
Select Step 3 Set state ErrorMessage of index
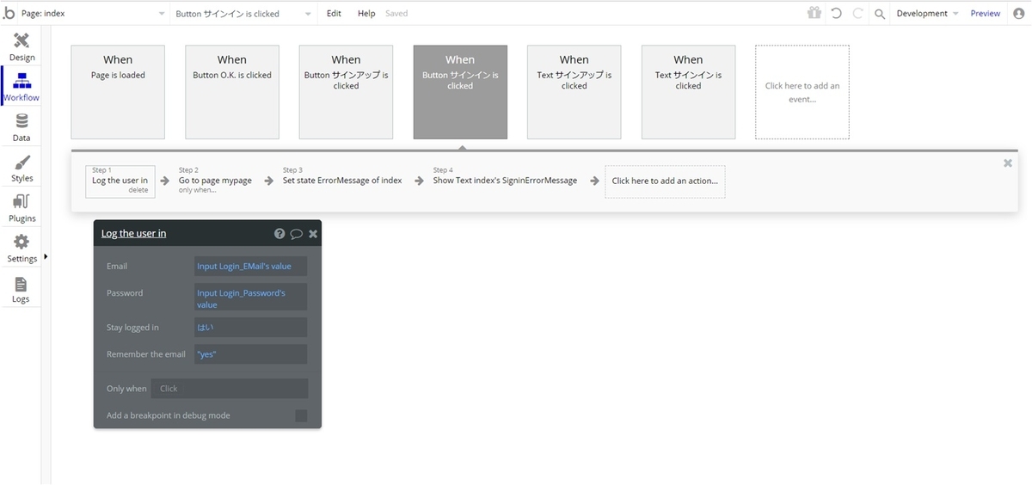tap(342, 181)
